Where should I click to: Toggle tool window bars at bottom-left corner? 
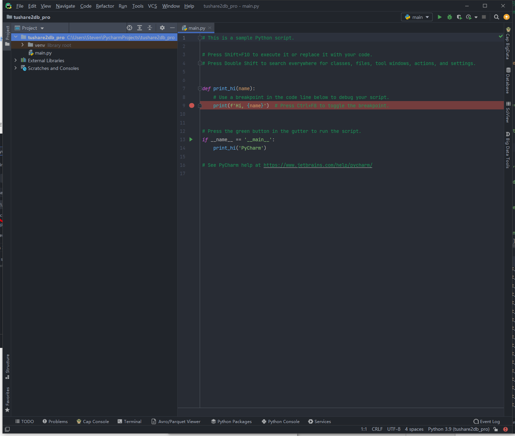point(7,429)
